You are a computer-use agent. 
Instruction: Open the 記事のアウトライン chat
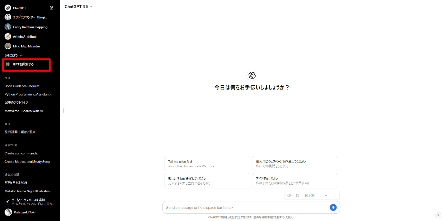point(16,102)
